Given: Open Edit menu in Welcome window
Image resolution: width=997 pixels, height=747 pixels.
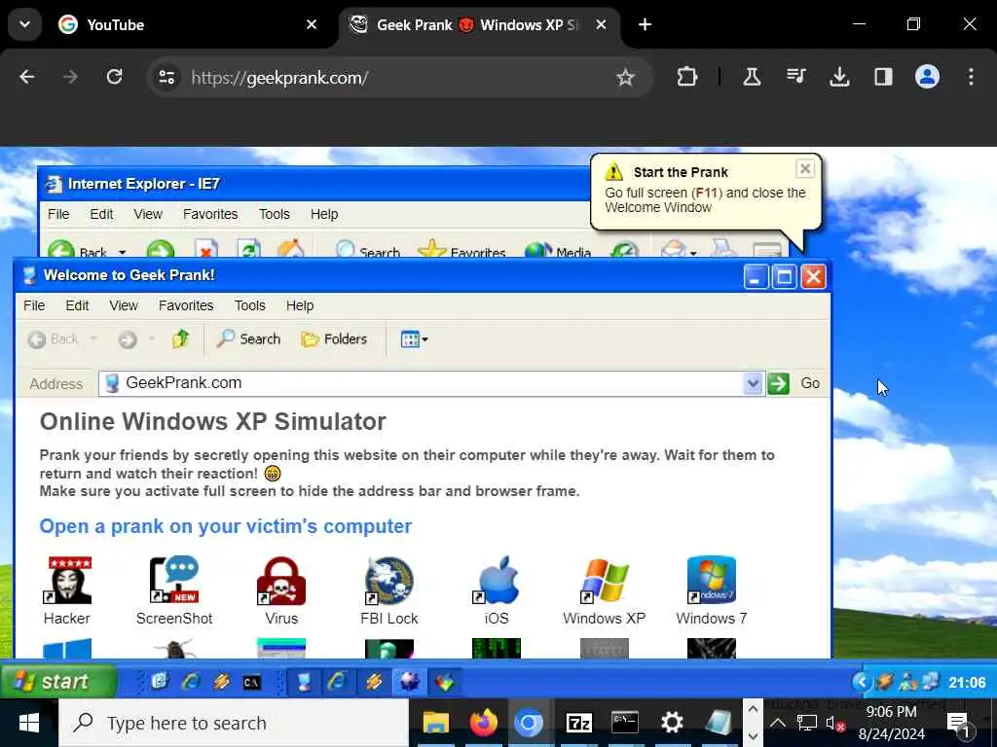Looking at the screenshot, I should (77, 305).
